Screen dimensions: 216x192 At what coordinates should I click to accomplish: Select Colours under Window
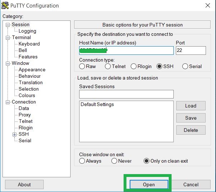(27, 96)
